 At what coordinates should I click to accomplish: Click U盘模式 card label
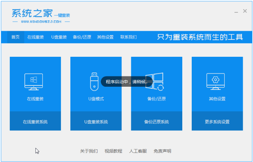pyautogui.click(x=96, y=99)
